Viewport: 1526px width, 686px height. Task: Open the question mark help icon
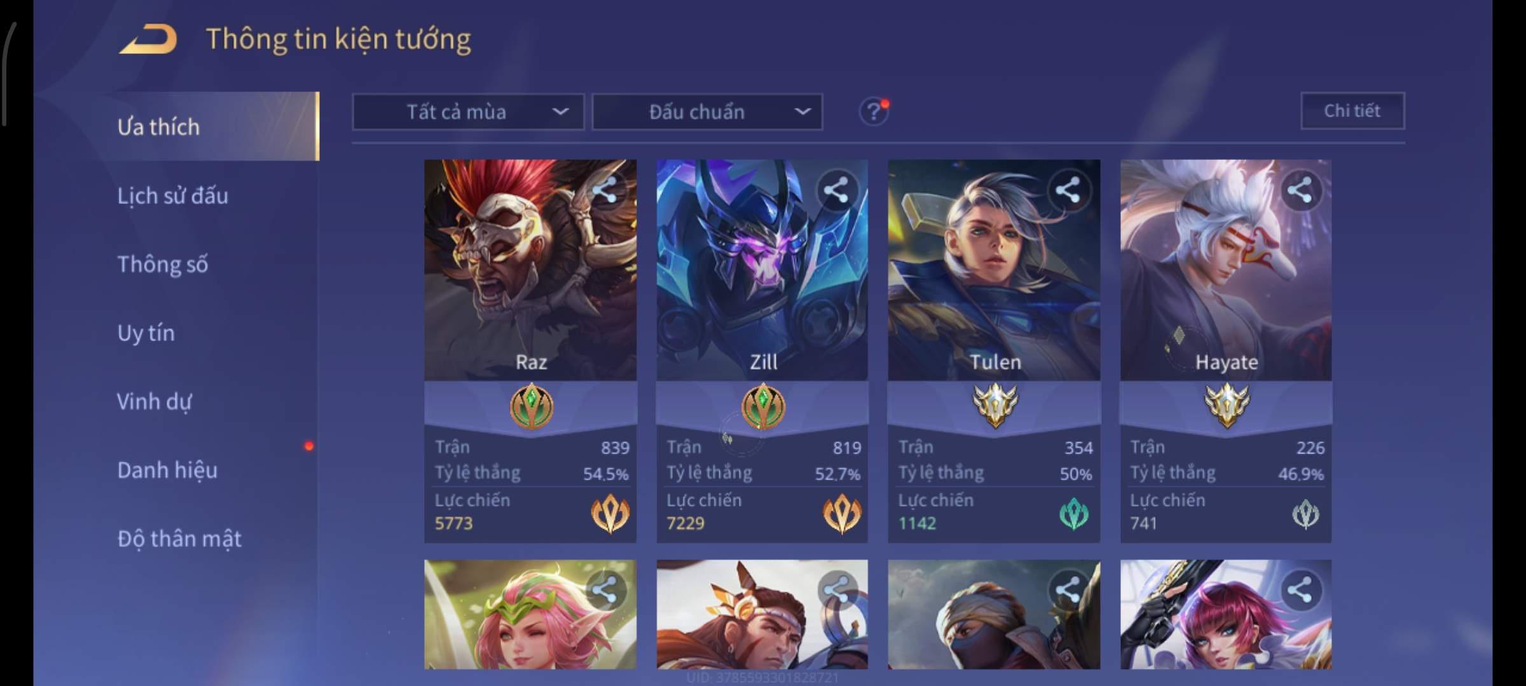click(x=874, y=112)
